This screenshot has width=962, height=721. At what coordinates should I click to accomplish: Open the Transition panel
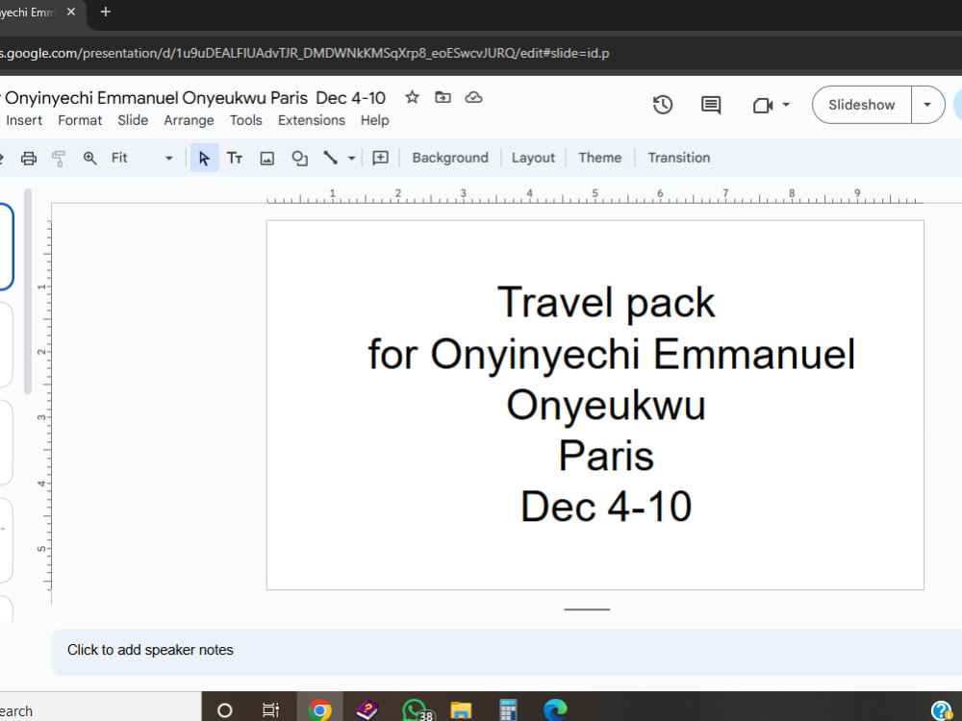678,158
